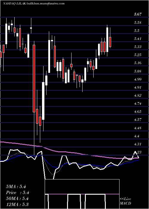149x209 pixels.
Task: Select the tall white candle near 5.58 on the right
Action: point(107,40)
